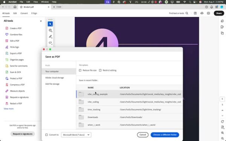Screen dimensions: 226x141
Task: Open the Edit menu in menu bar
Action: (x=28, y=2)
